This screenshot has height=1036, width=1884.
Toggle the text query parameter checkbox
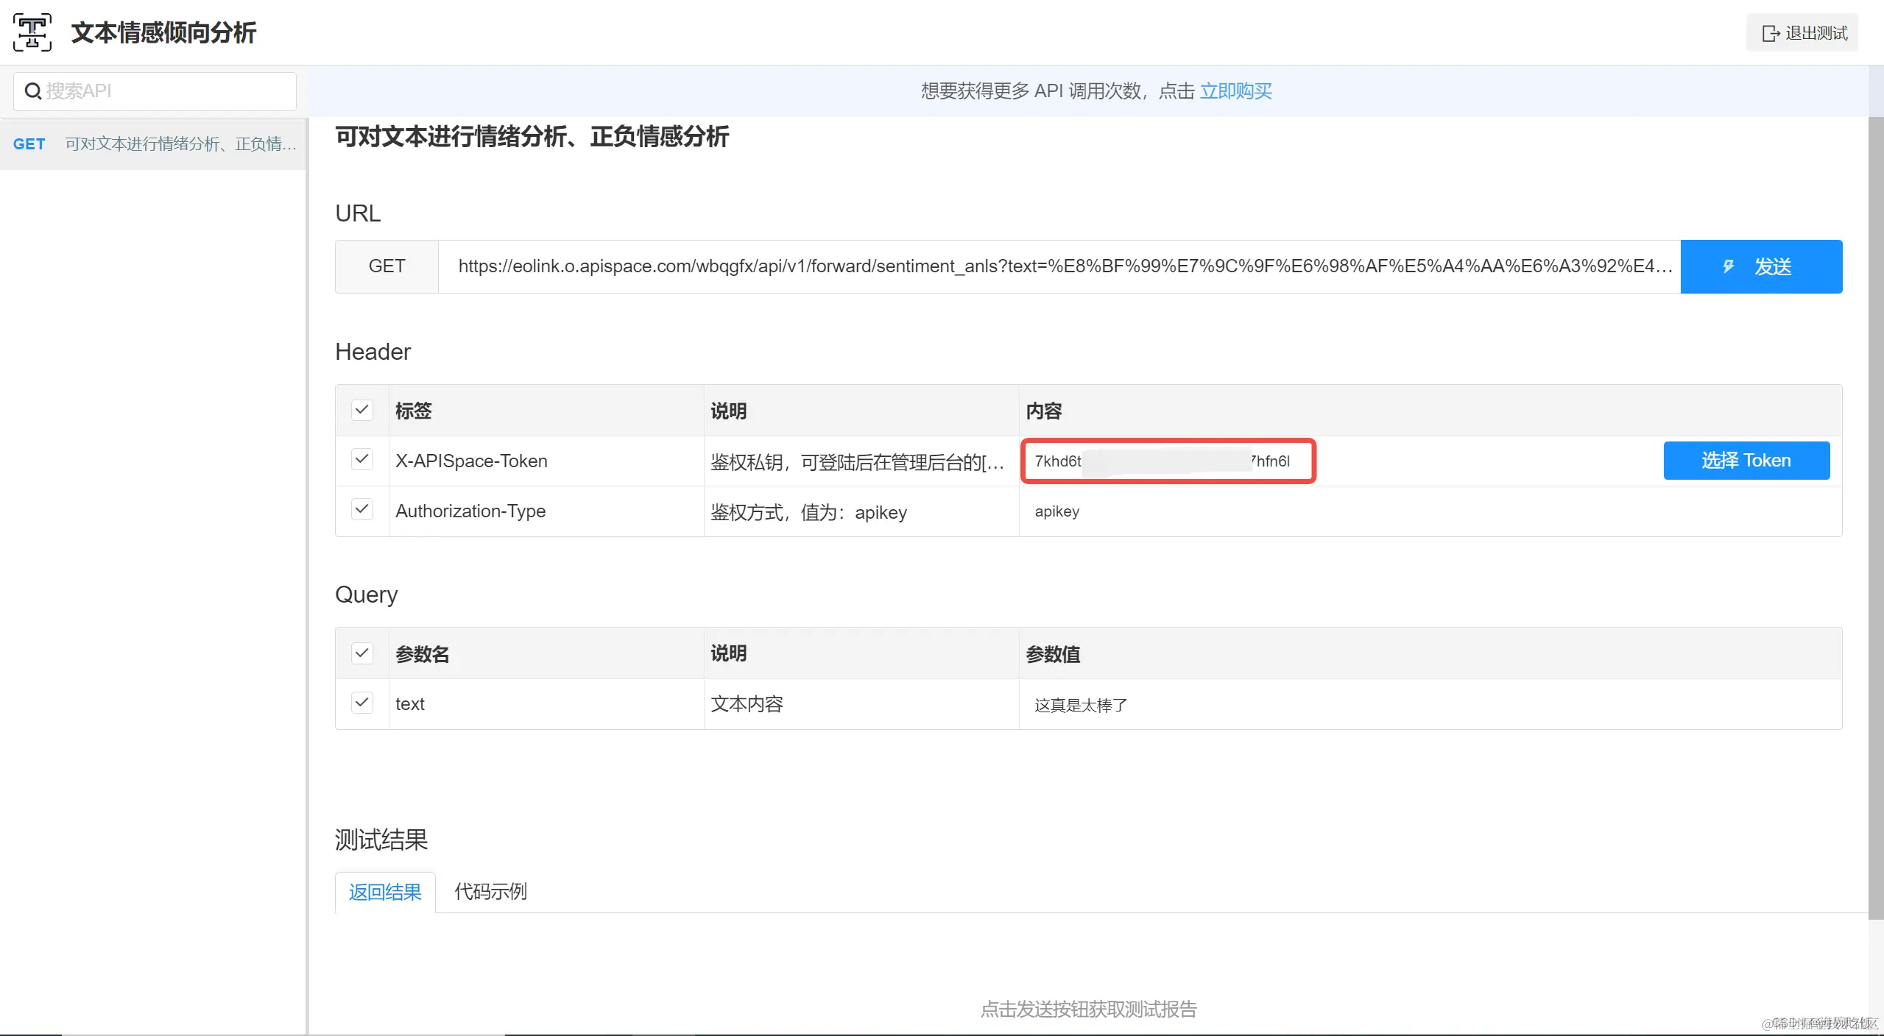pyautogui.click(x=361, y=703)
